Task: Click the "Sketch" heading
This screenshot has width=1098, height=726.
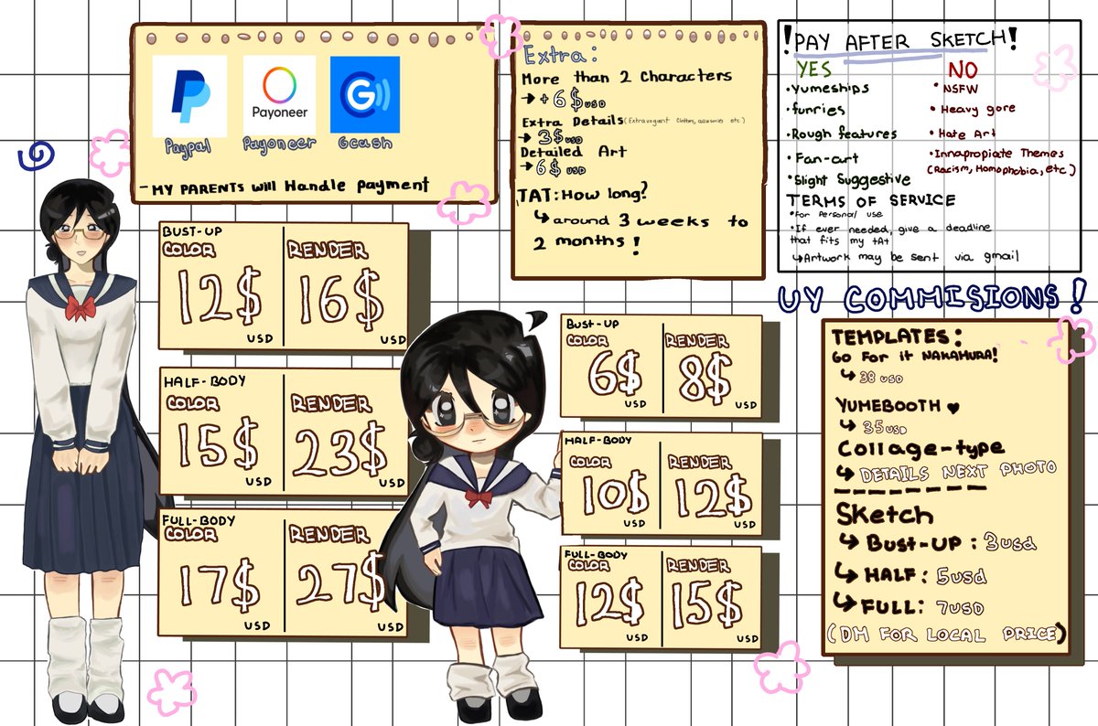Action: pyautogui.click(x=885, y=513)
